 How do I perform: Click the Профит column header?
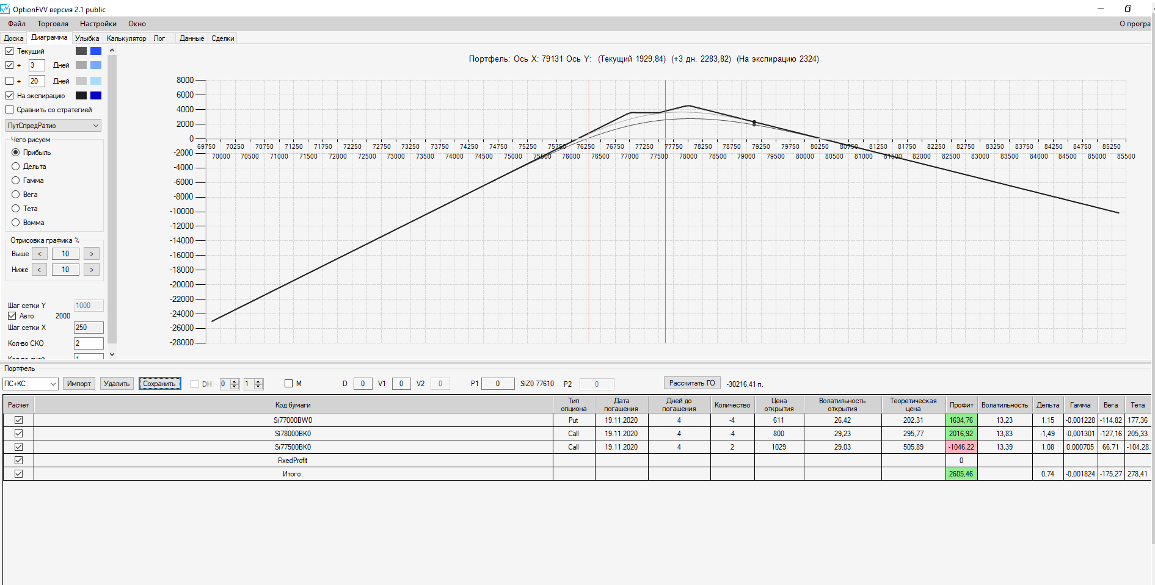[x=961, y=405]
